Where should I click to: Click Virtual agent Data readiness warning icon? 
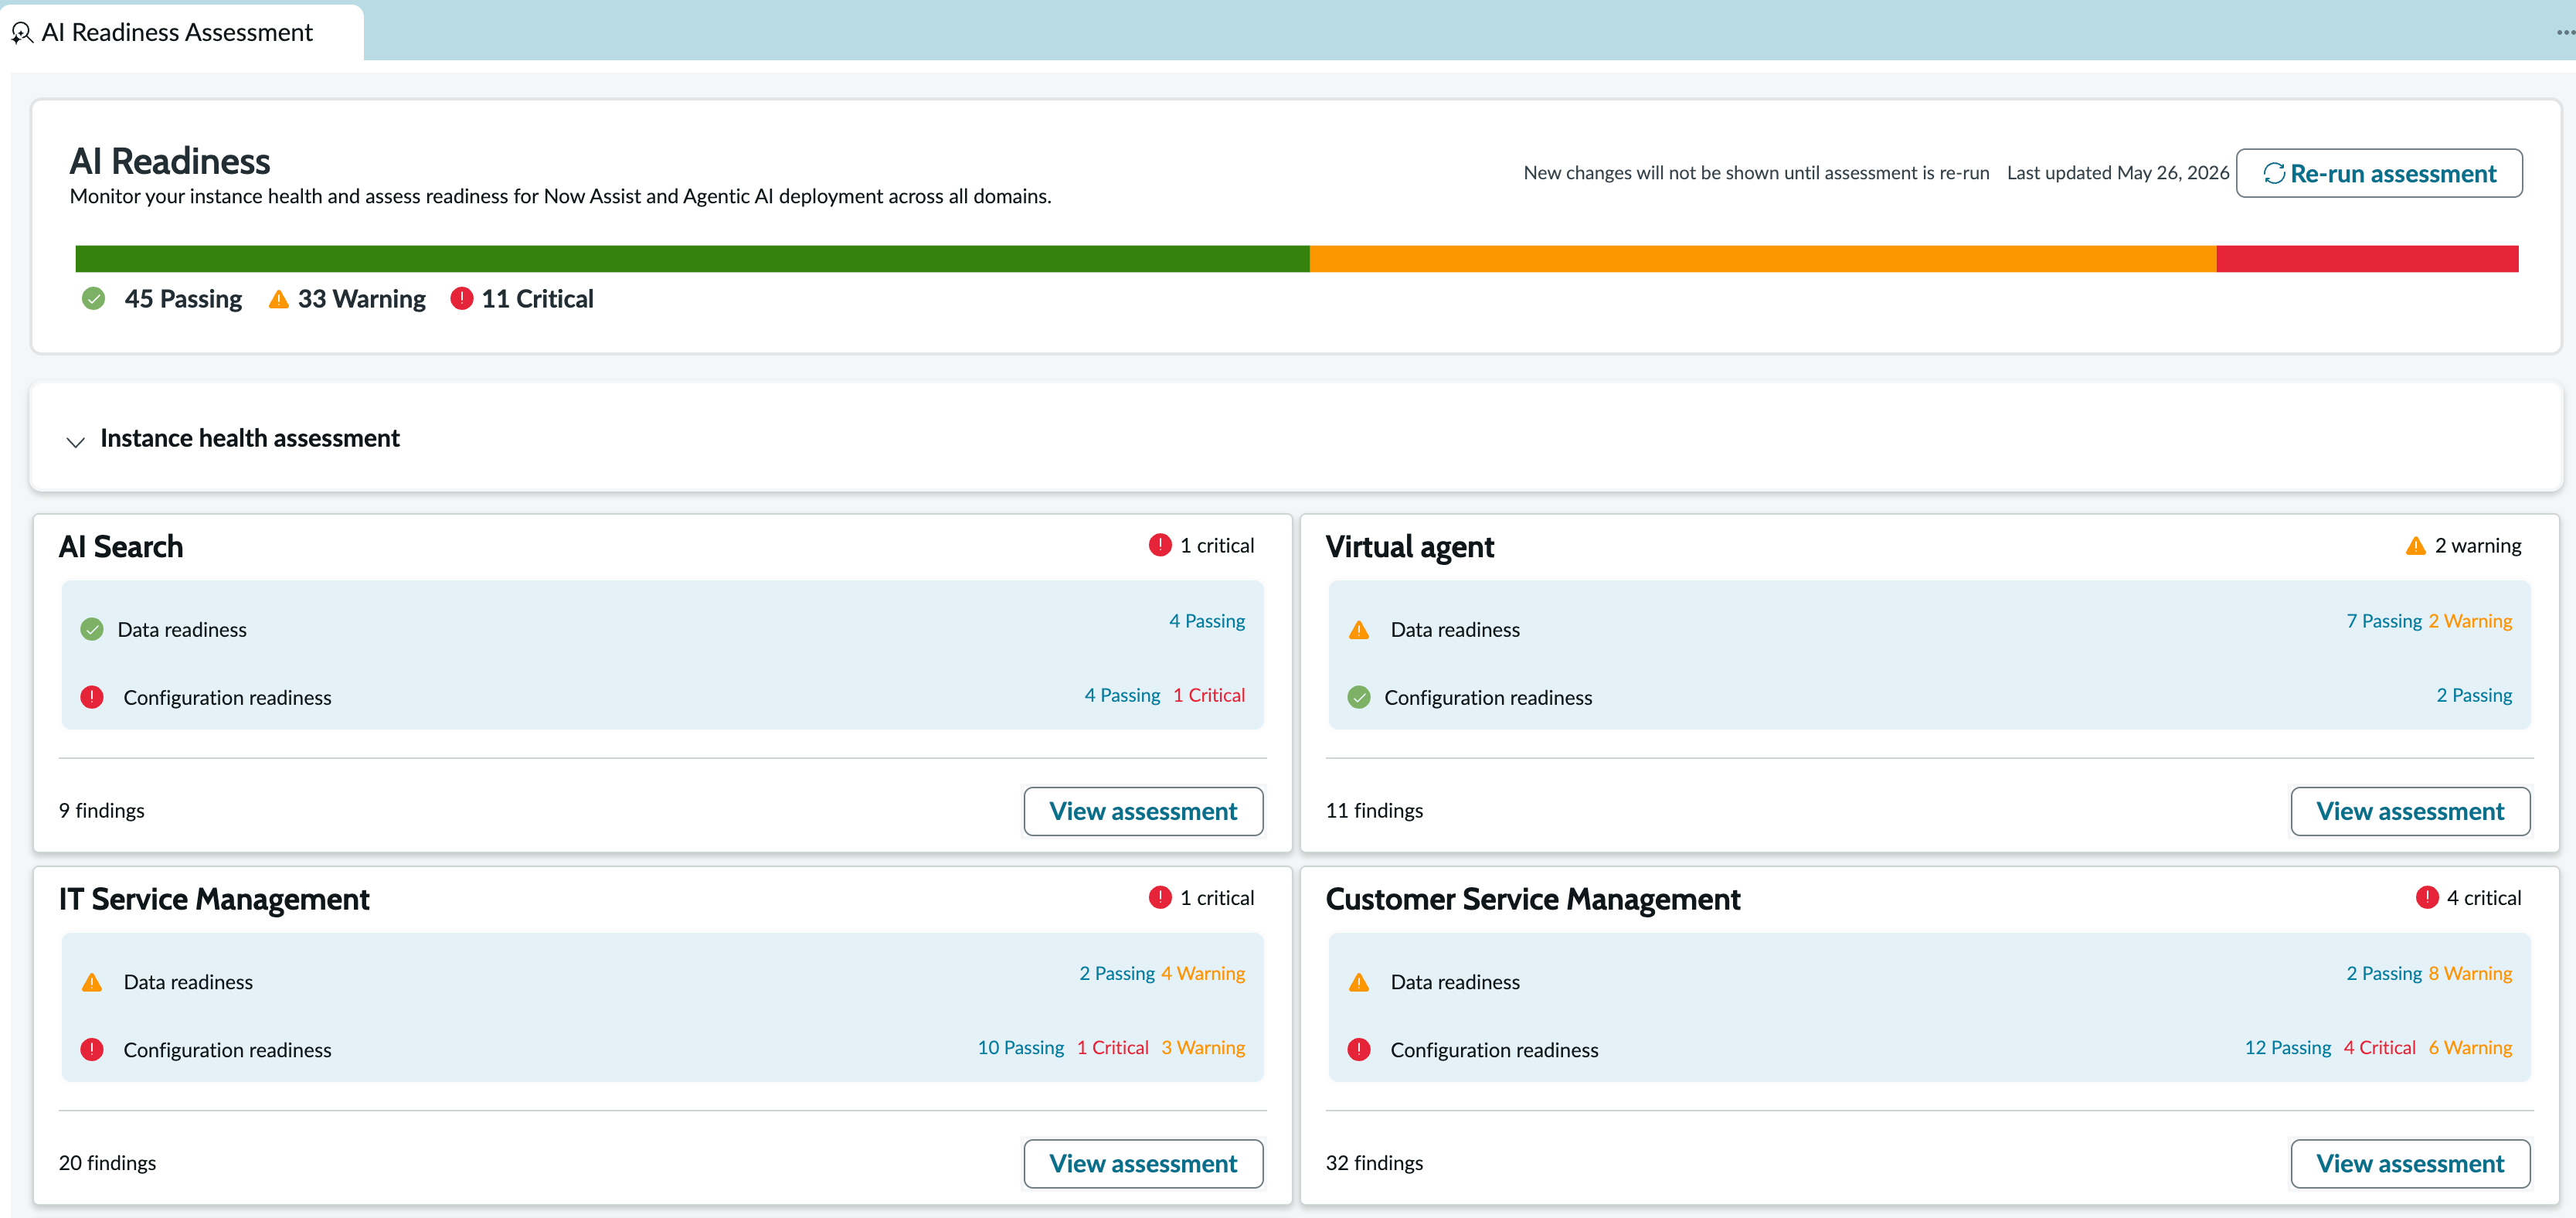[1359, 629]
